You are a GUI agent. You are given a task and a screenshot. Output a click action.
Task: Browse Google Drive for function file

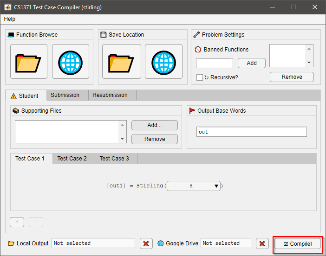pos(71,62)
